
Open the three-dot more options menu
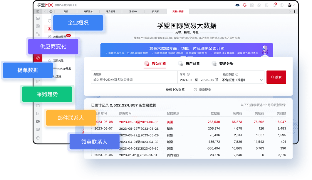pyautogui.click(x=295, y=11)
